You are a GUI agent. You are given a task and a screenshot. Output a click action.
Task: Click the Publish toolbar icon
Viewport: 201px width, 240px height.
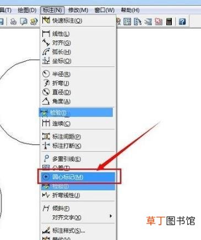pos(34,21)
